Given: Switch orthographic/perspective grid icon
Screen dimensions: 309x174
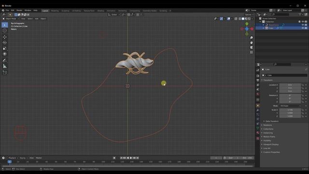Looking at the screenshot, I should tap(251, 52).
